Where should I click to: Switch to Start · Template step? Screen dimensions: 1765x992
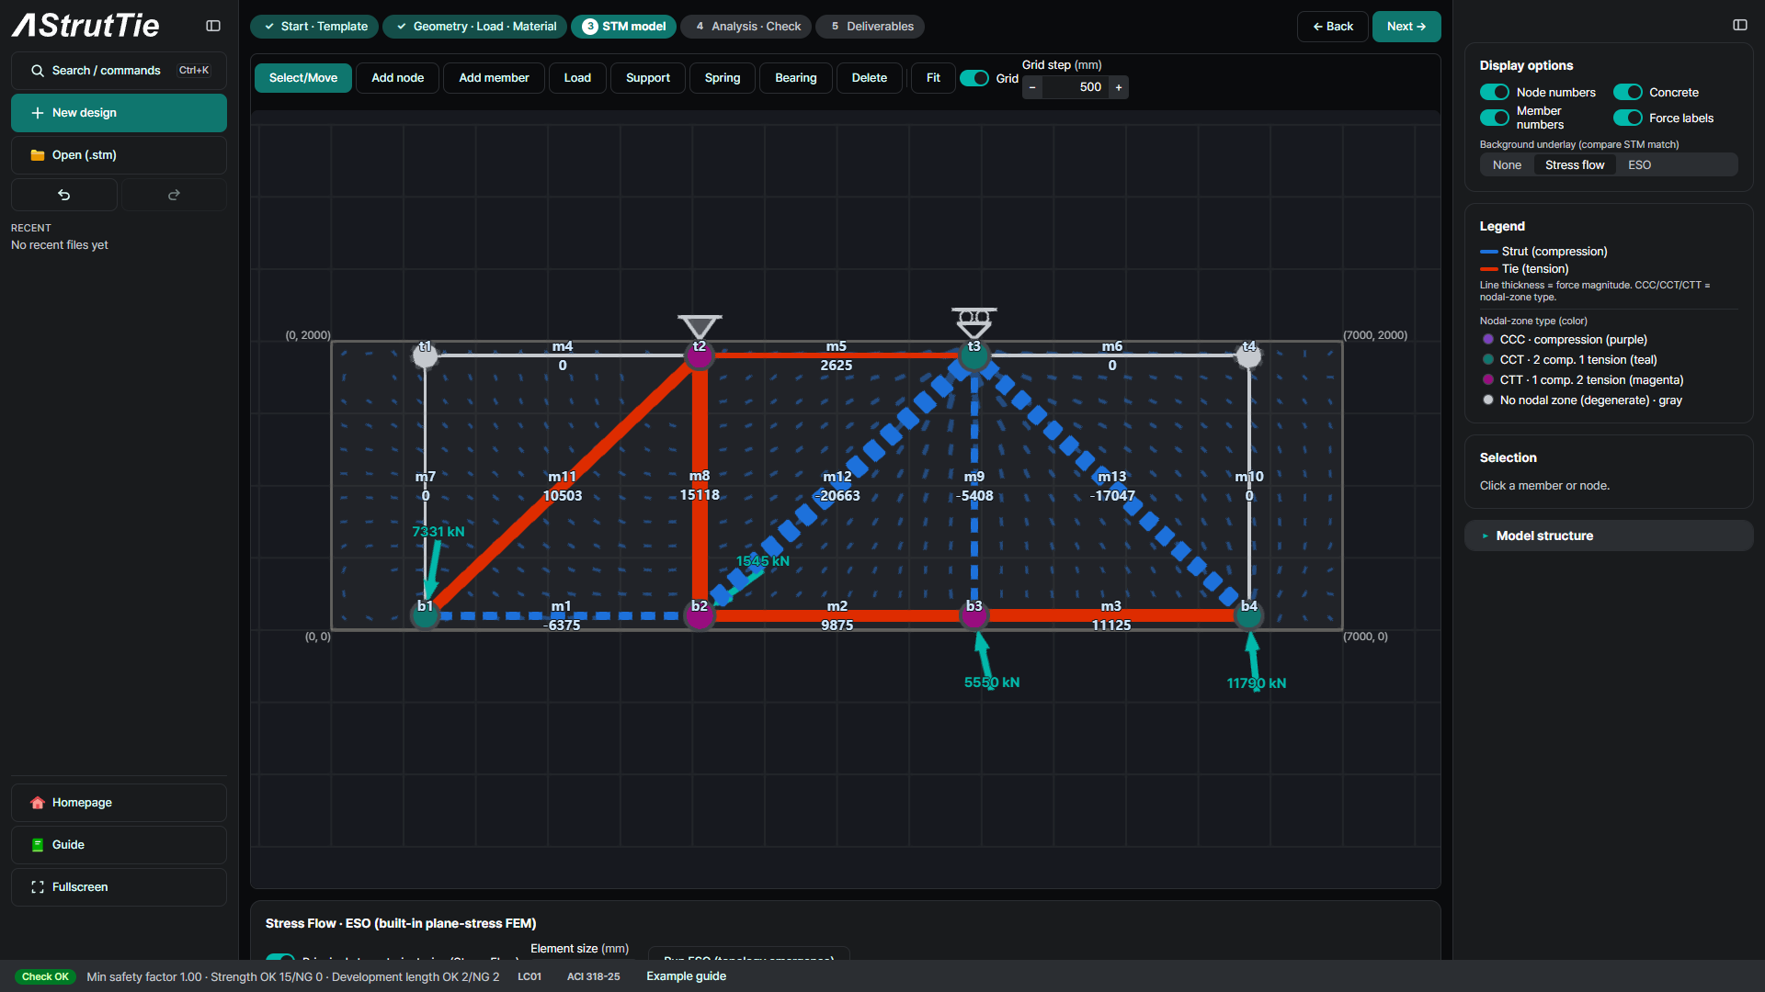click(x=314, y=27)
